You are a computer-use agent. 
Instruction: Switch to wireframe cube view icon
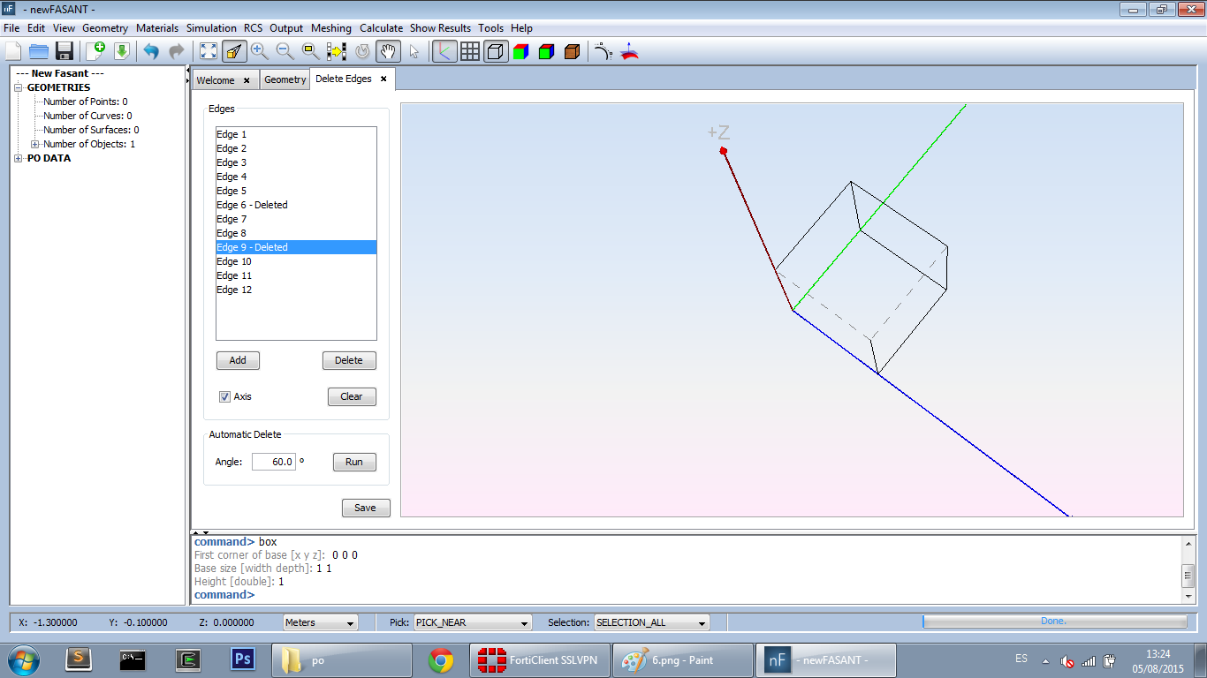click(x=496, y=51)
